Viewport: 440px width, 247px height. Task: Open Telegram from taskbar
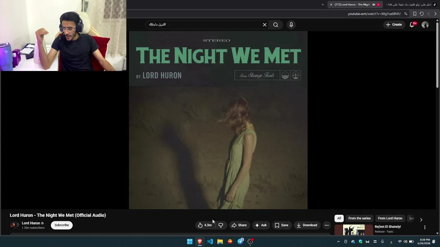(x=241, y=242)
